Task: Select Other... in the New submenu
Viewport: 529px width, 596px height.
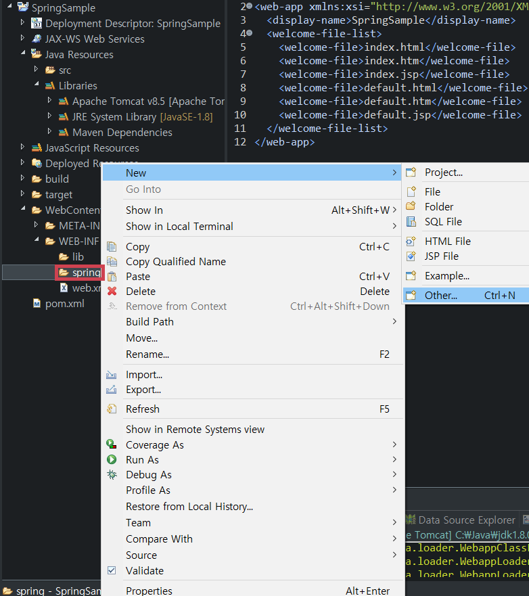Action: click(x=466, y=296)
